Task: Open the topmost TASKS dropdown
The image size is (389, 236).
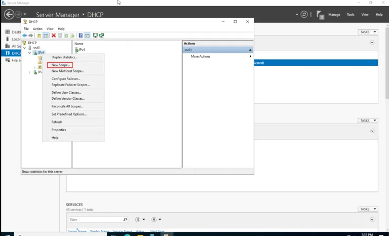Action: point(368,32)
